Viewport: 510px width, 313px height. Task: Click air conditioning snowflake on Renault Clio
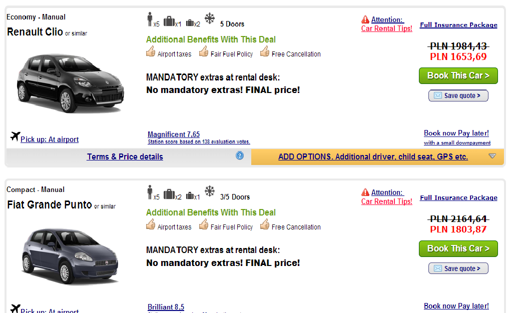[210, 18]
